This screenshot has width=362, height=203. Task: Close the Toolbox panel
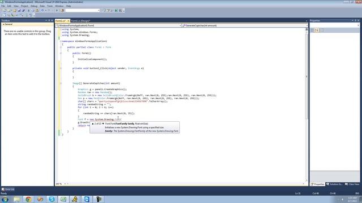click(52, 20)
